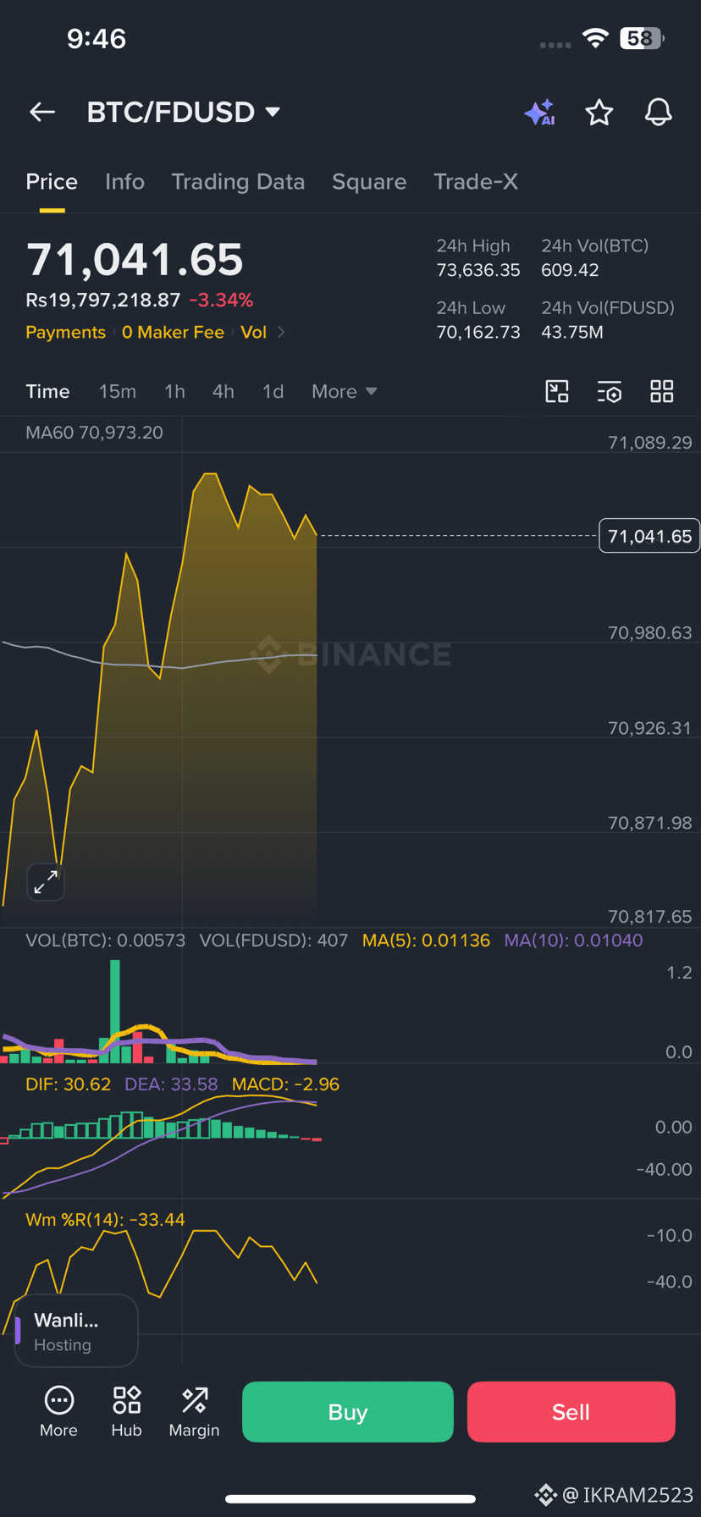Tap the MA60 70,973.20 indicator label
This screenshot has width=701, height=1517.
coord(94,433)
